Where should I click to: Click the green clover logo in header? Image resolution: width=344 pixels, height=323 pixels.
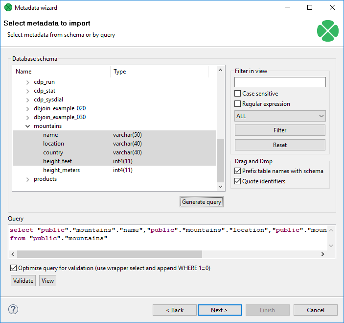(x=327, y=30)
